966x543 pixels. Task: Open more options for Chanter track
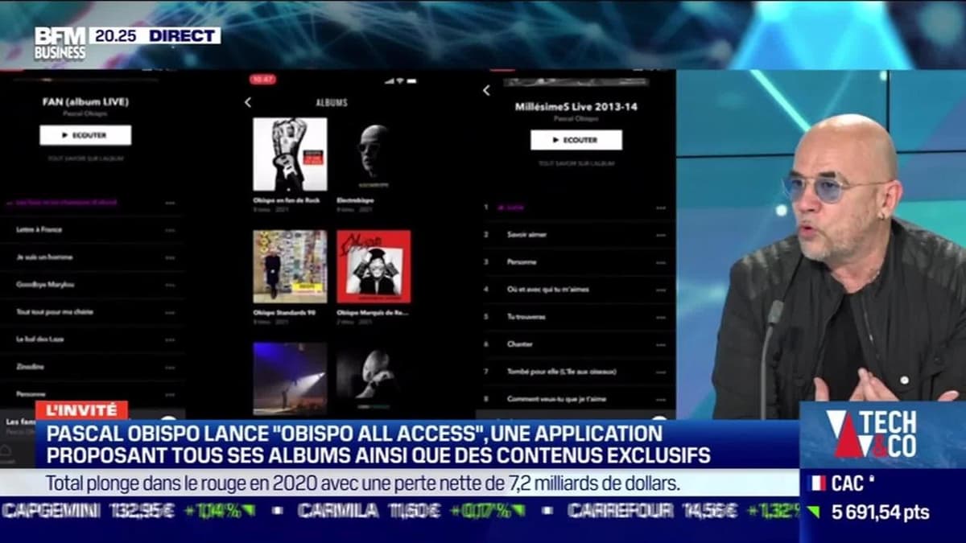(661, 344)
